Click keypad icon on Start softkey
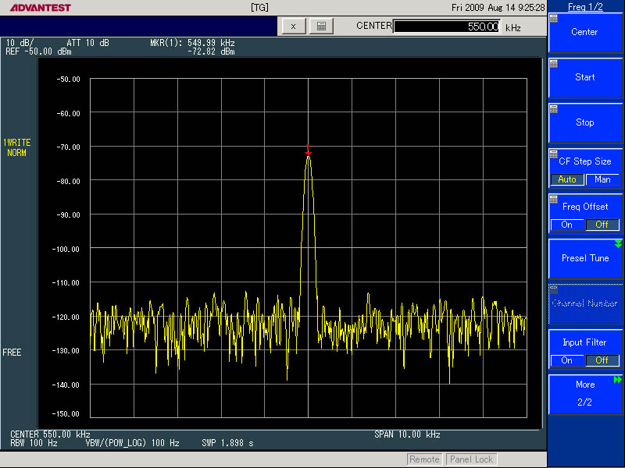Screen dimensions: 625x468 pos(554,63)
